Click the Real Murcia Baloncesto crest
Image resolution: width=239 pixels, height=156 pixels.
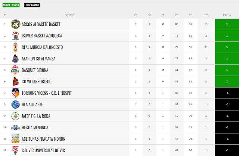coord(15,47)
